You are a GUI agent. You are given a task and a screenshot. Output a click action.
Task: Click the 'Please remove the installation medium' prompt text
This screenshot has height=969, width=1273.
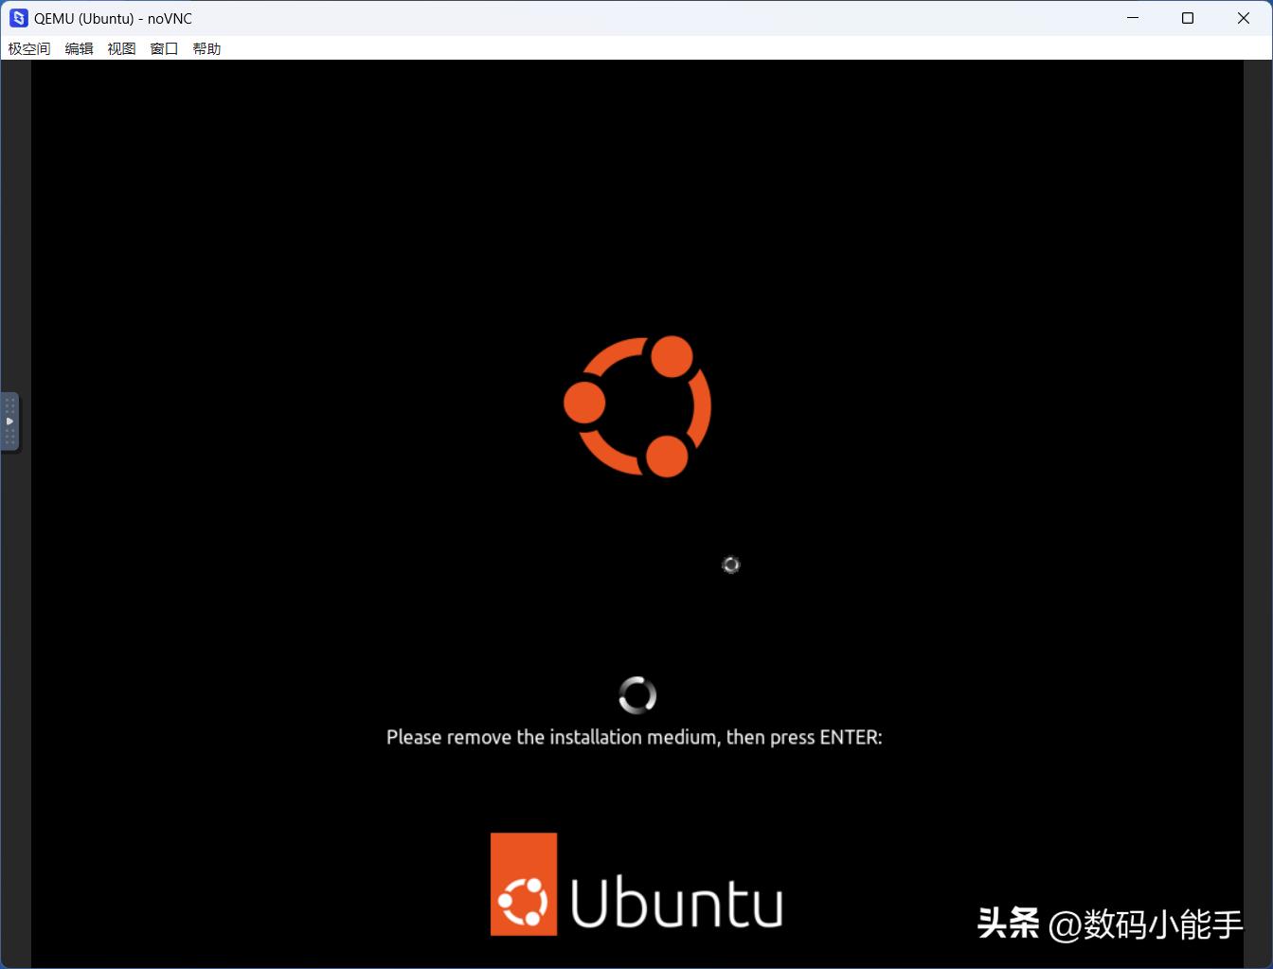point(634,737)
